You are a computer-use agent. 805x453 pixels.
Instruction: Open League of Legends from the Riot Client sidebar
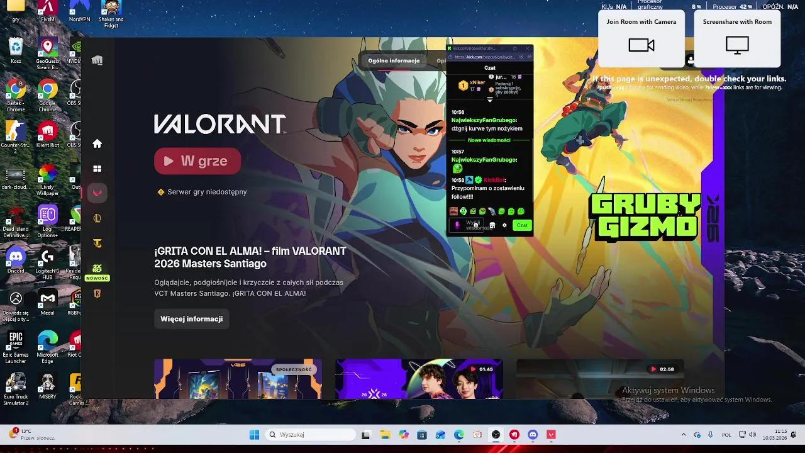(x=97, y=218)
